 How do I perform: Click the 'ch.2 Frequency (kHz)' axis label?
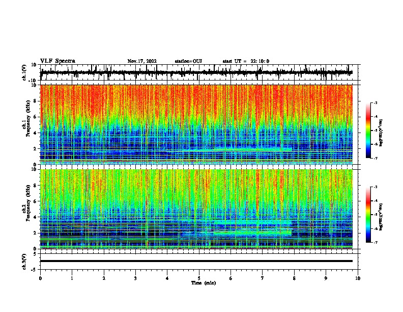click(x=27, y=203)
